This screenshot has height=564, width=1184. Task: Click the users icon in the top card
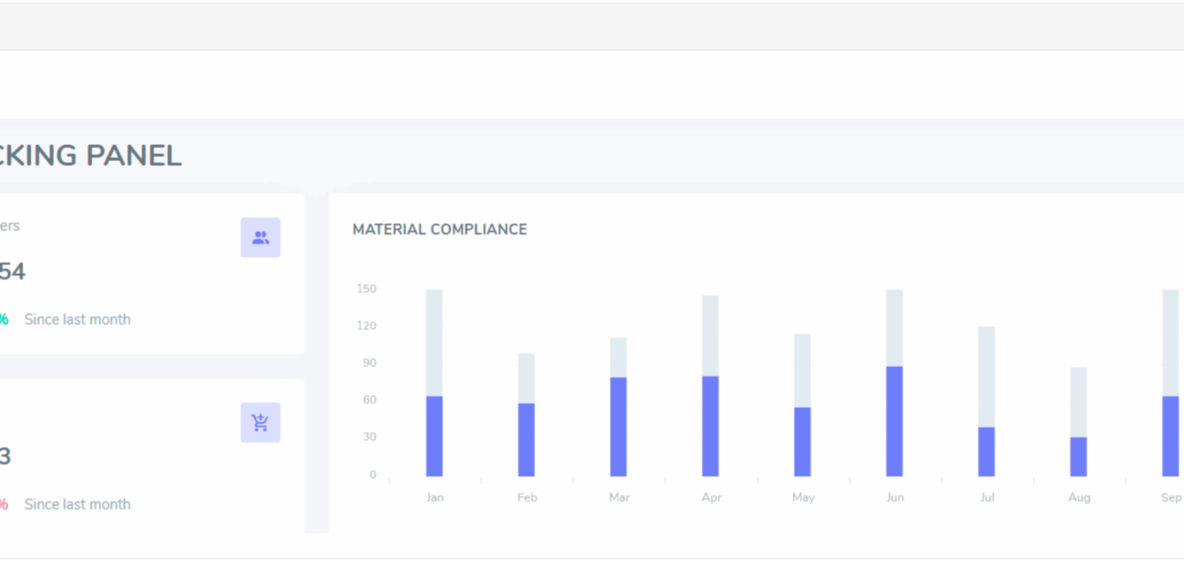coord(261,238)
